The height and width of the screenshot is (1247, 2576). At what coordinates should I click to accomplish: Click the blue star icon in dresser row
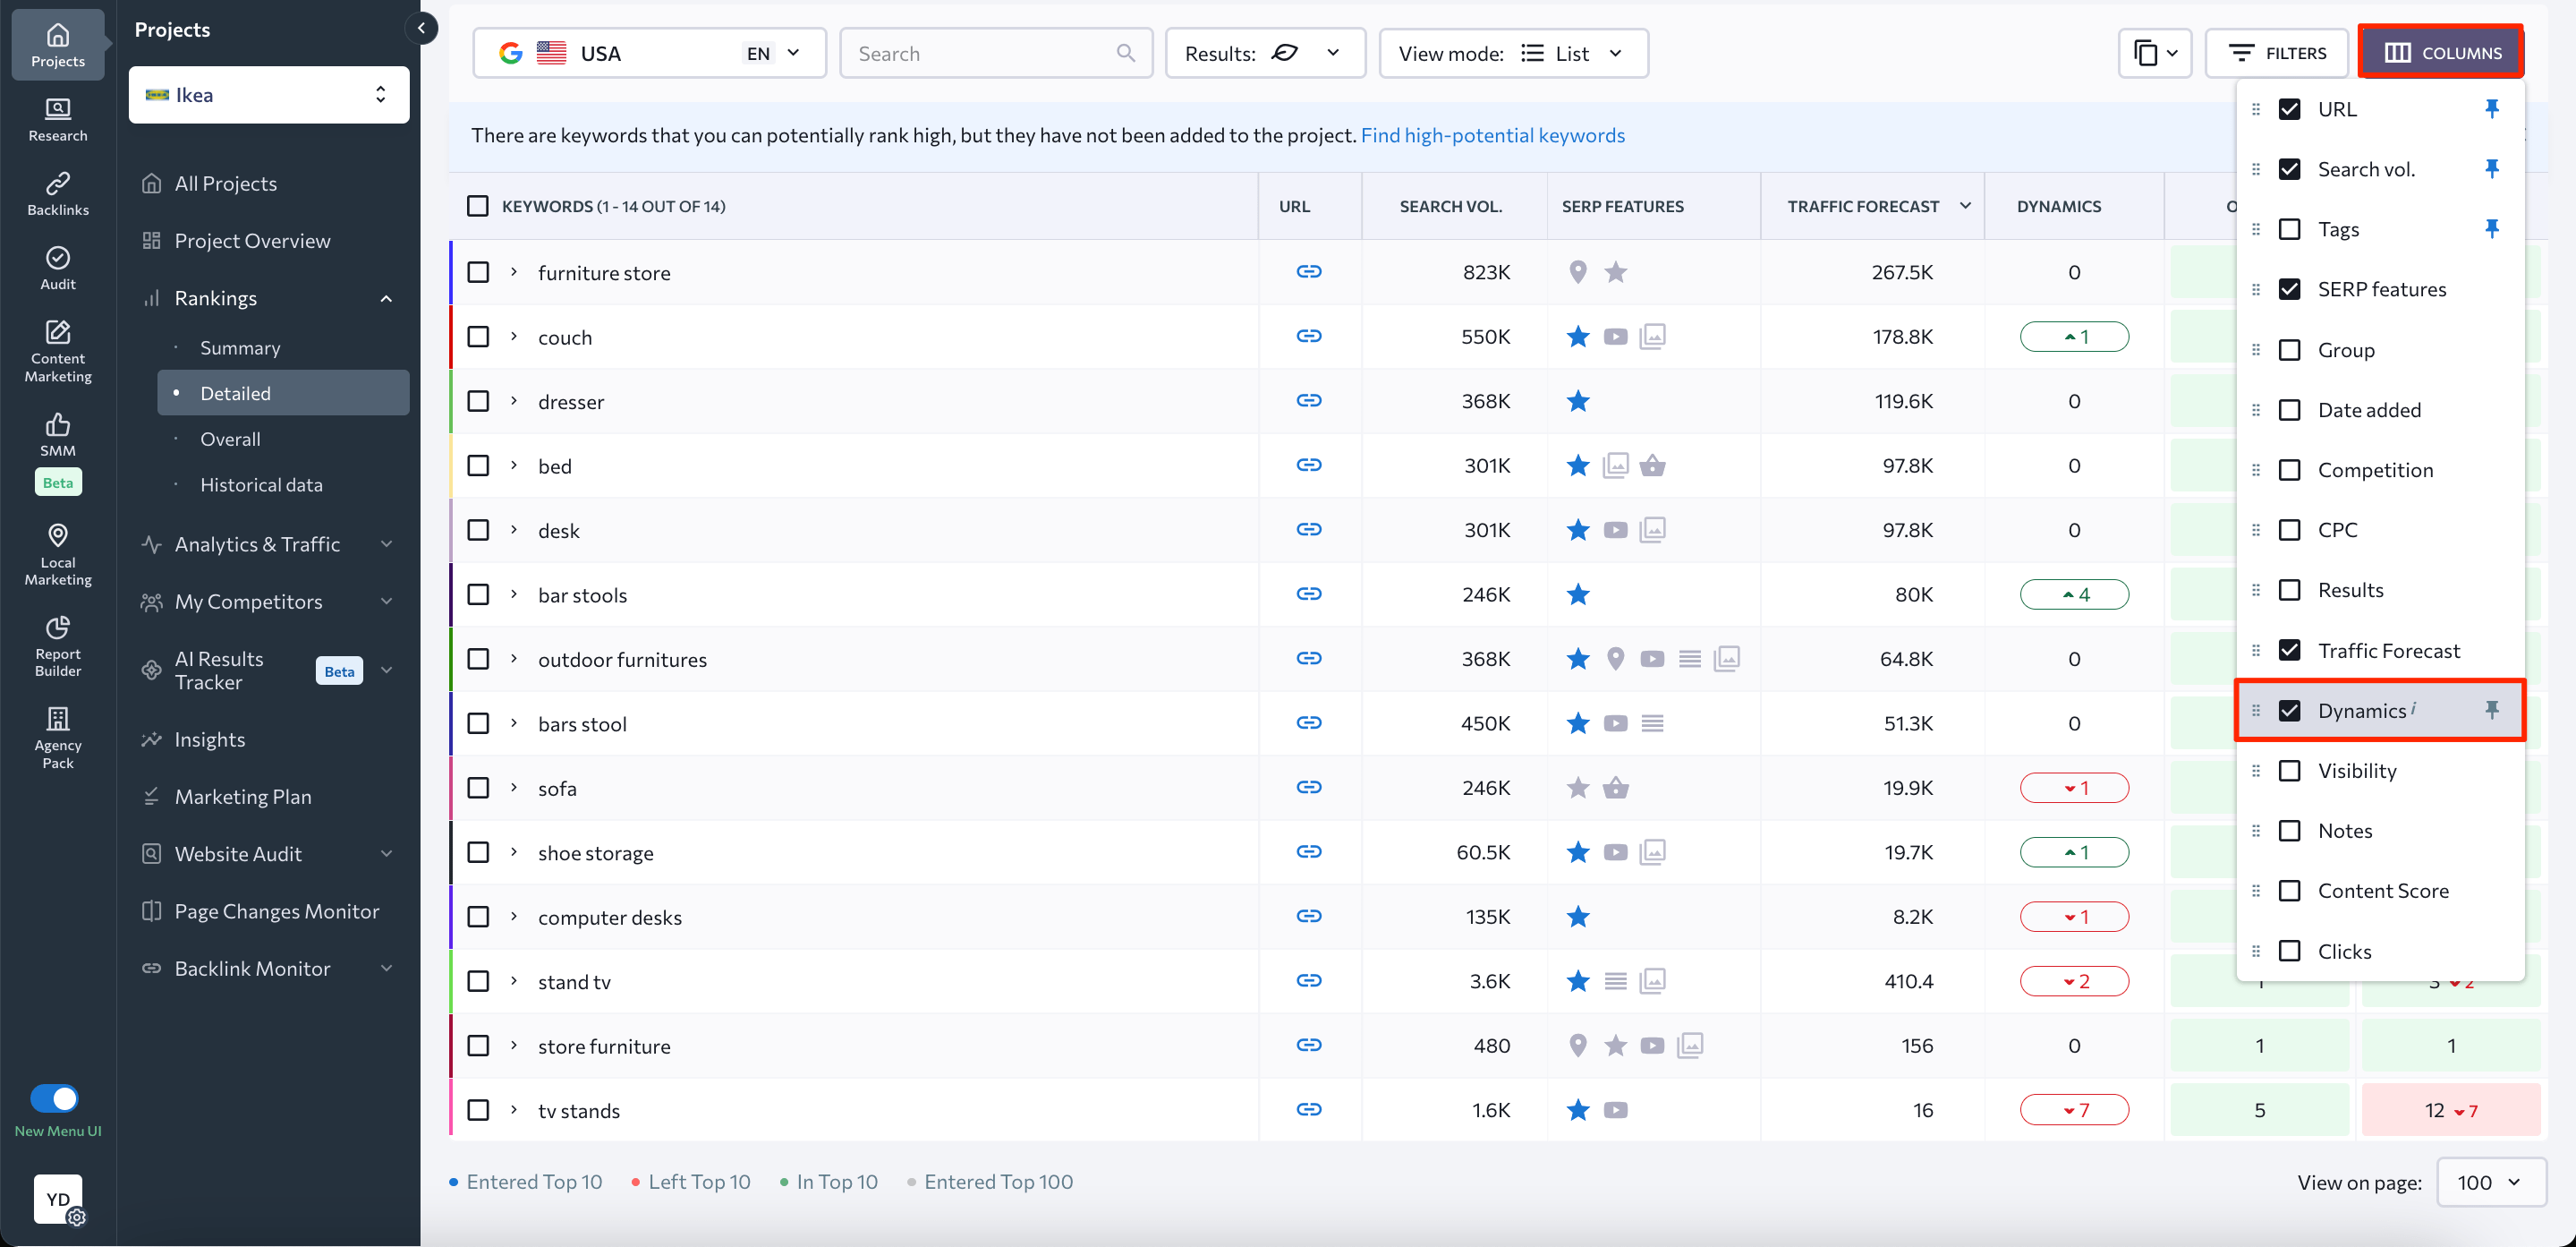tap(1578, 401)
